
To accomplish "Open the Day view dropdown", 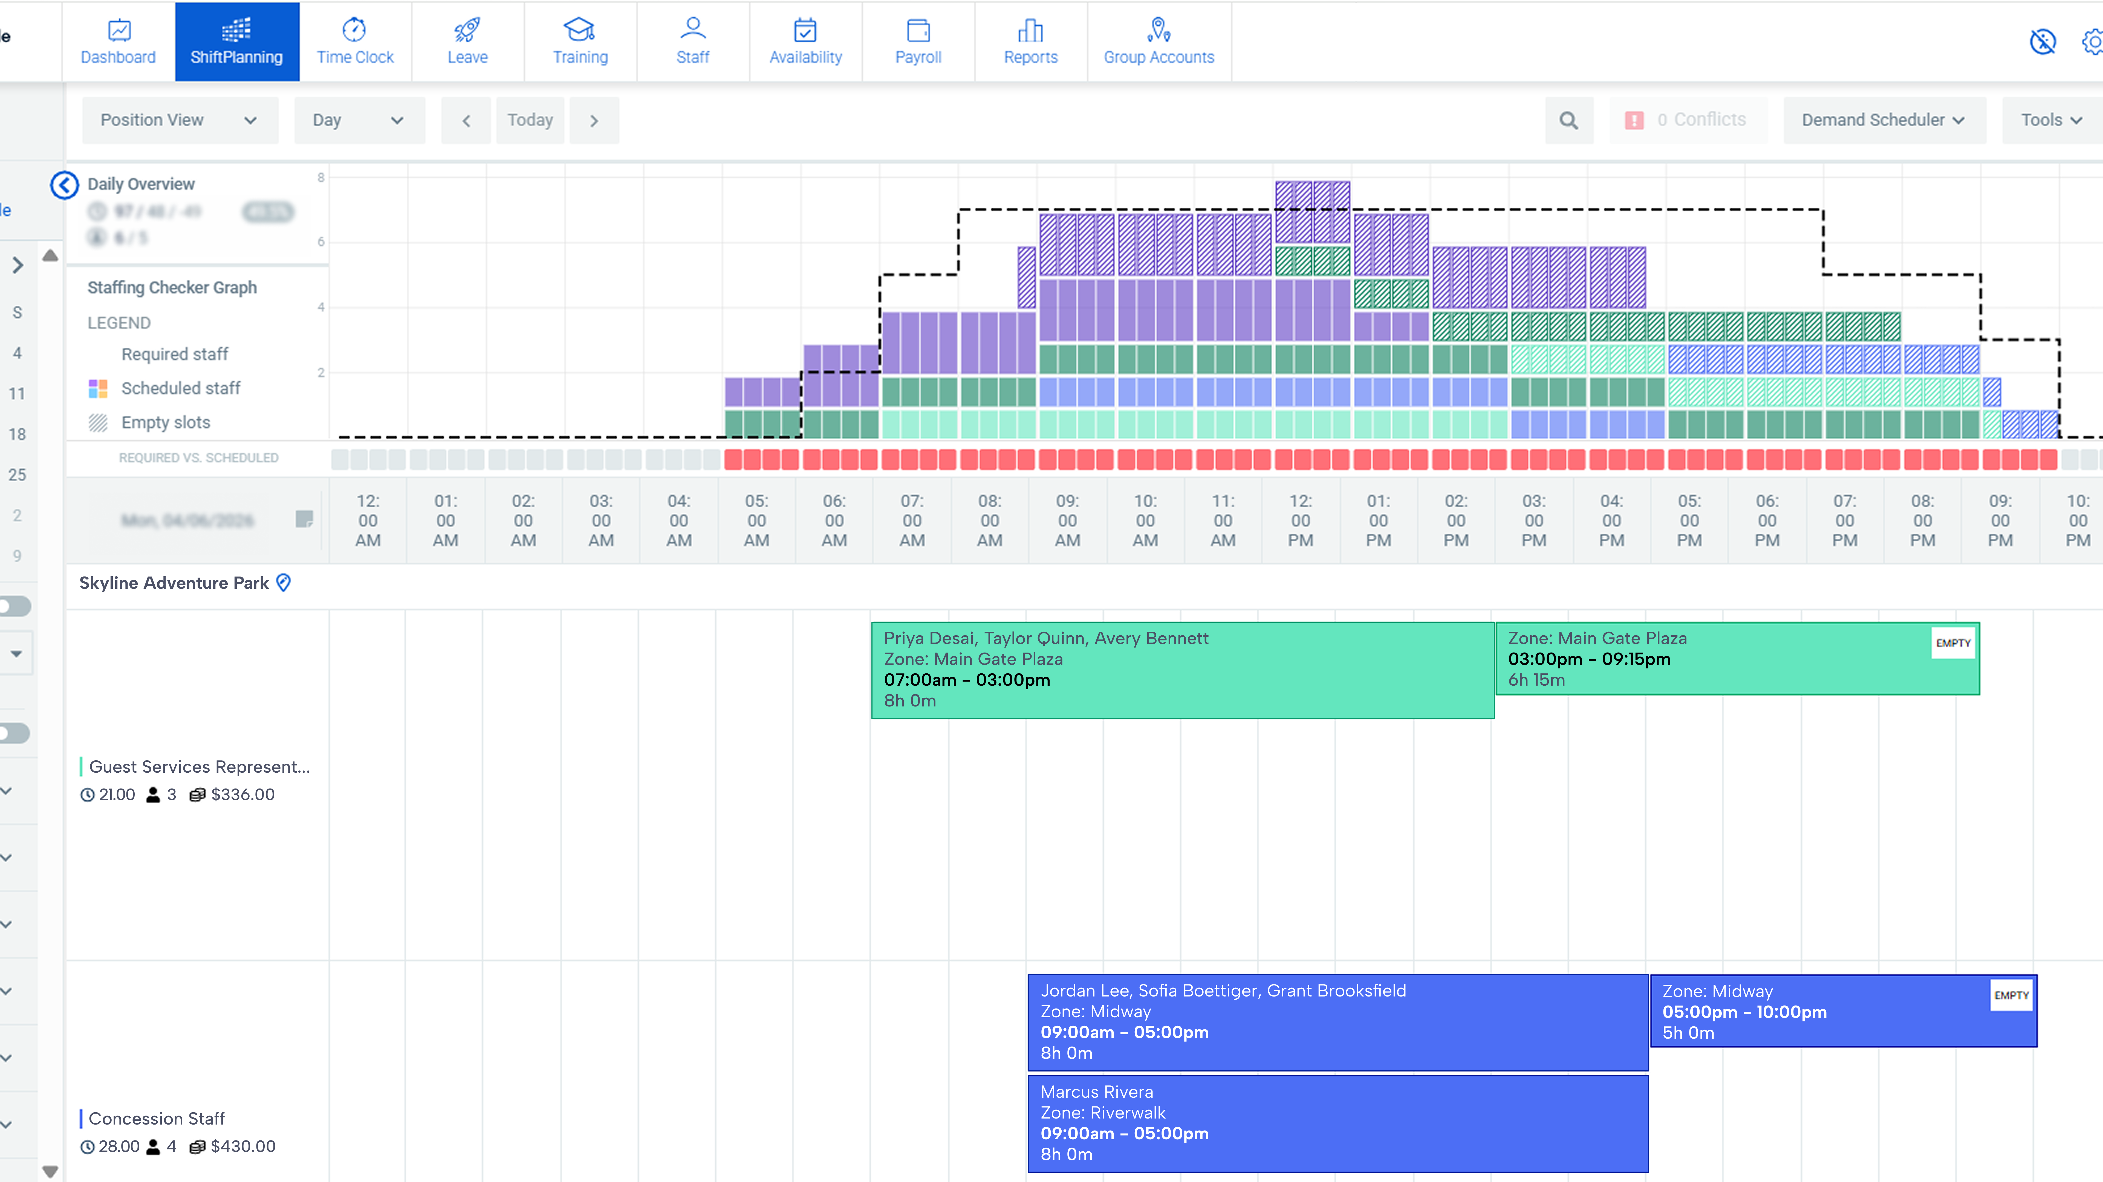I will (359, 120).
